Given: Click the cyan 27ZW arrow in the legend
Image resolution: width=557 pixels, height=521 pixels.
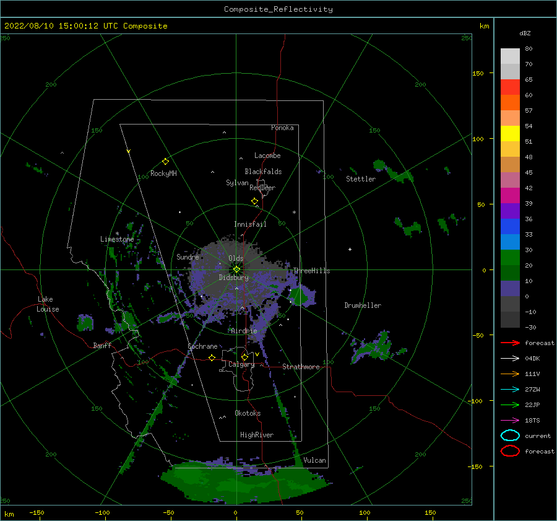Looking at the screenshot, I should click(510, 390).
